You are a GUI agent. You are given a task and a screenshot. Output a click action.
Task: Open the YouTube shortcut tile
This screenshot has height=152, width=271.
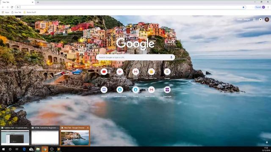click(104, 72)
